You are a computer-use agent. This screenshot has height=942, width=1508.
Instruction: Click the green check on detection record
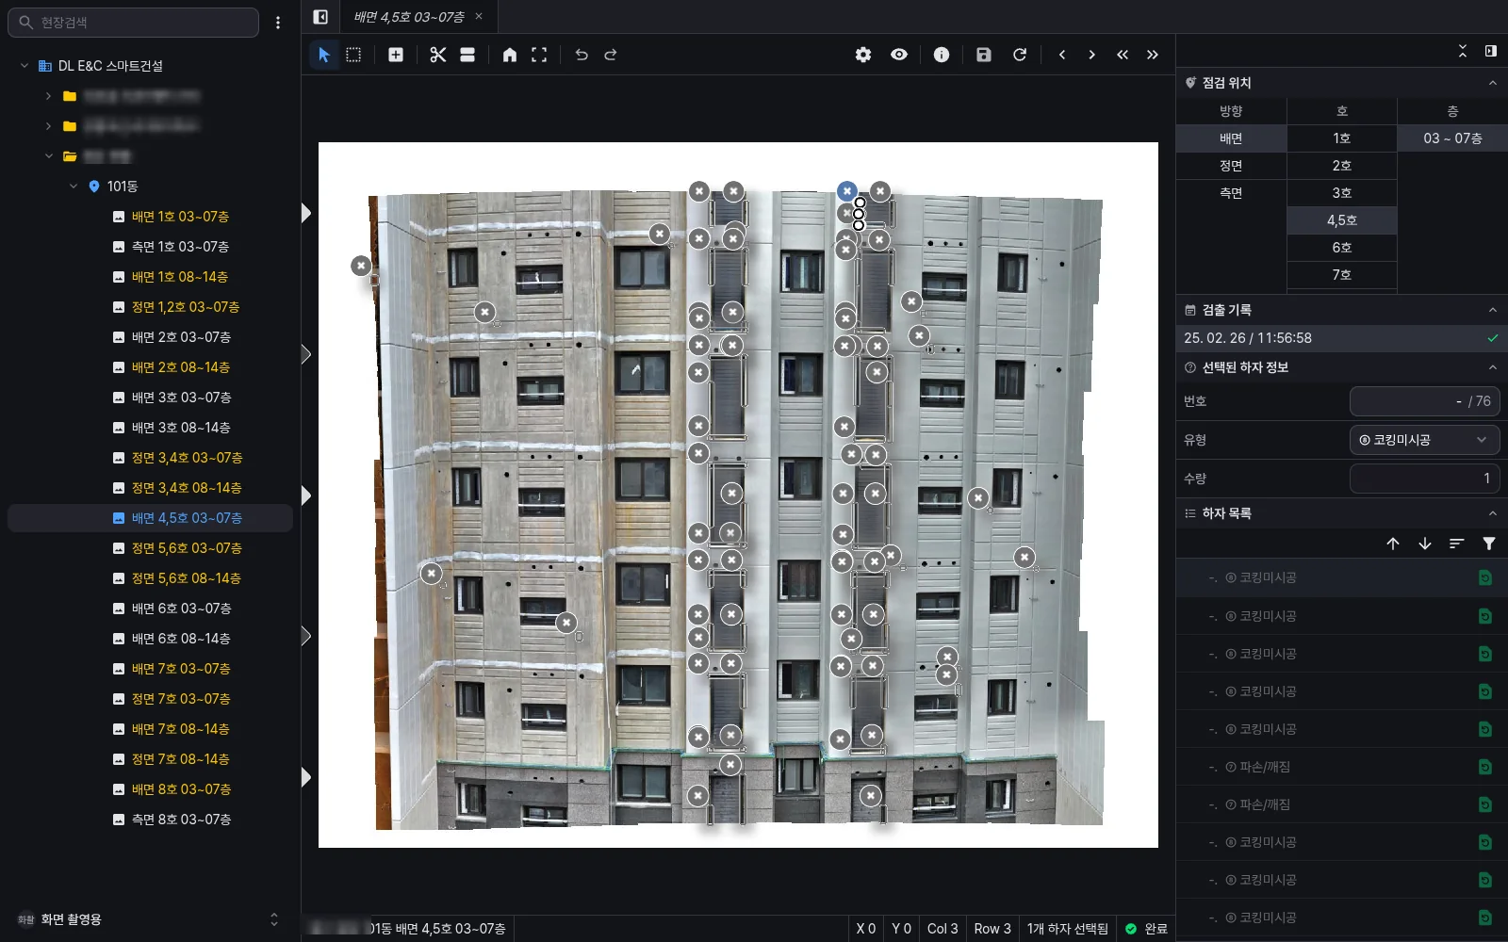[1493, 338]
